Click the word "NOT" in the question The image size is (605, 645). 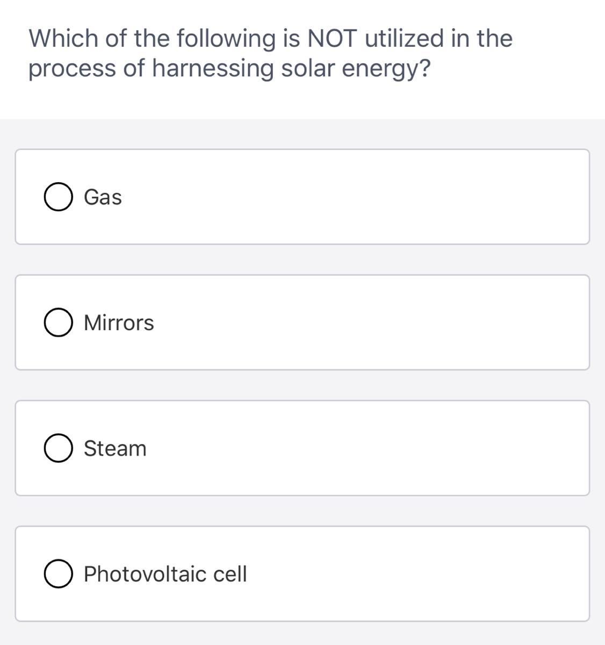[x=332, y=39]
